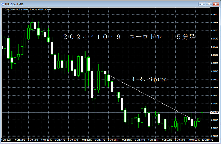
Task: Click time axis label 10 Oct 01:45
Action: [207, 140]
